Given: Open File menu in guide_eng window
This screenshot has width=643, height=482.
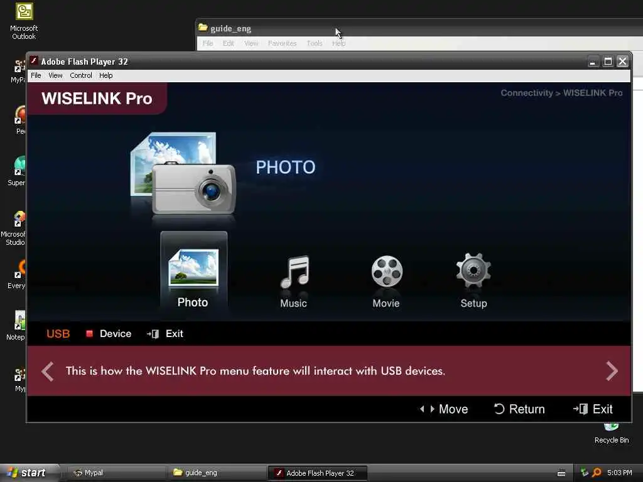Looking at the screenshot, I should pos(208,43).
